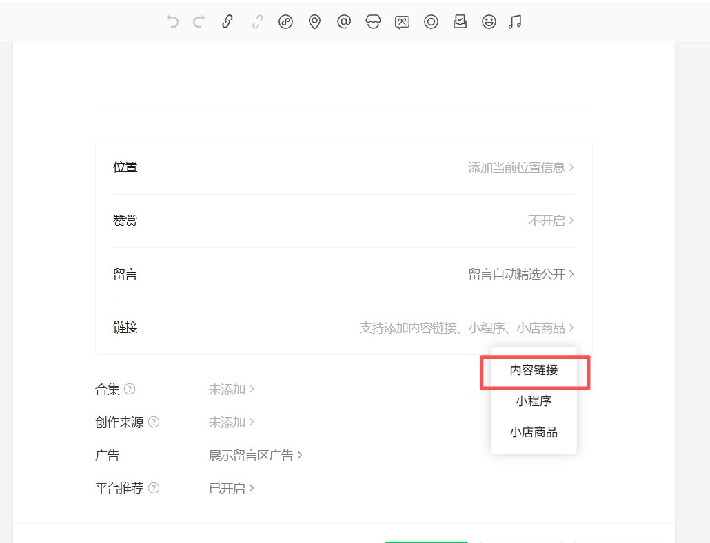Click the 平台推荐 label
This screenshot has width=710, height=543.
[x=119, y=489]
